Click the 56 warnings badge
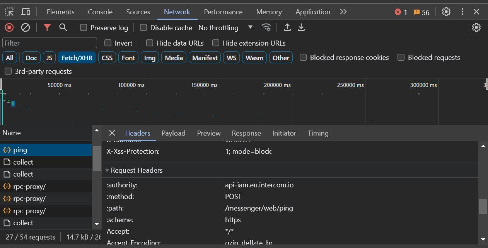 421,12
